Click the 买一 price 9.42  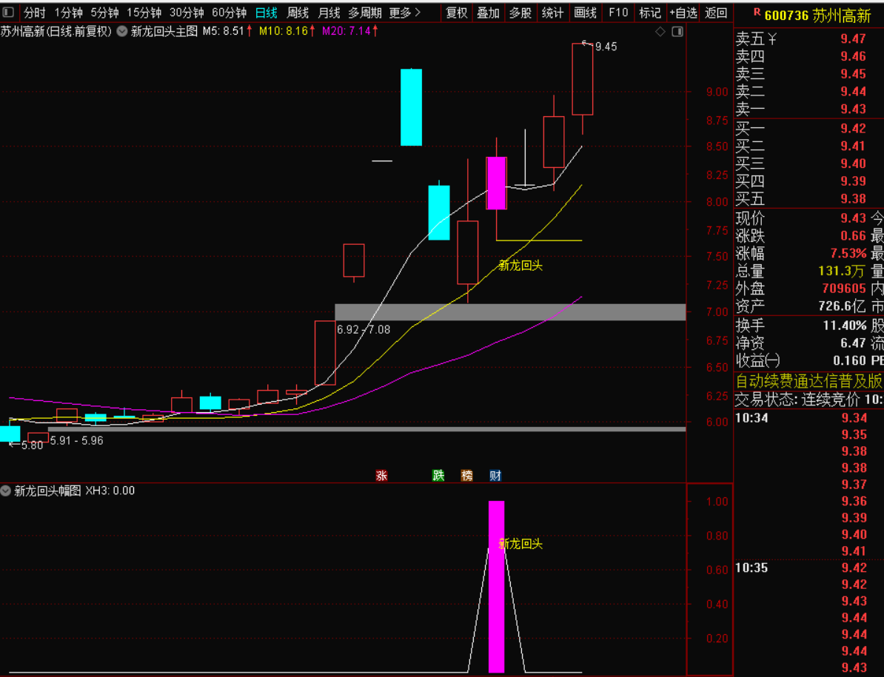[853, 129]
